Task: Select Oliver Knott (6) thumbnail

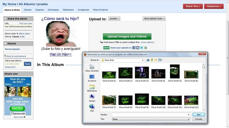Action: click(191, 74)
